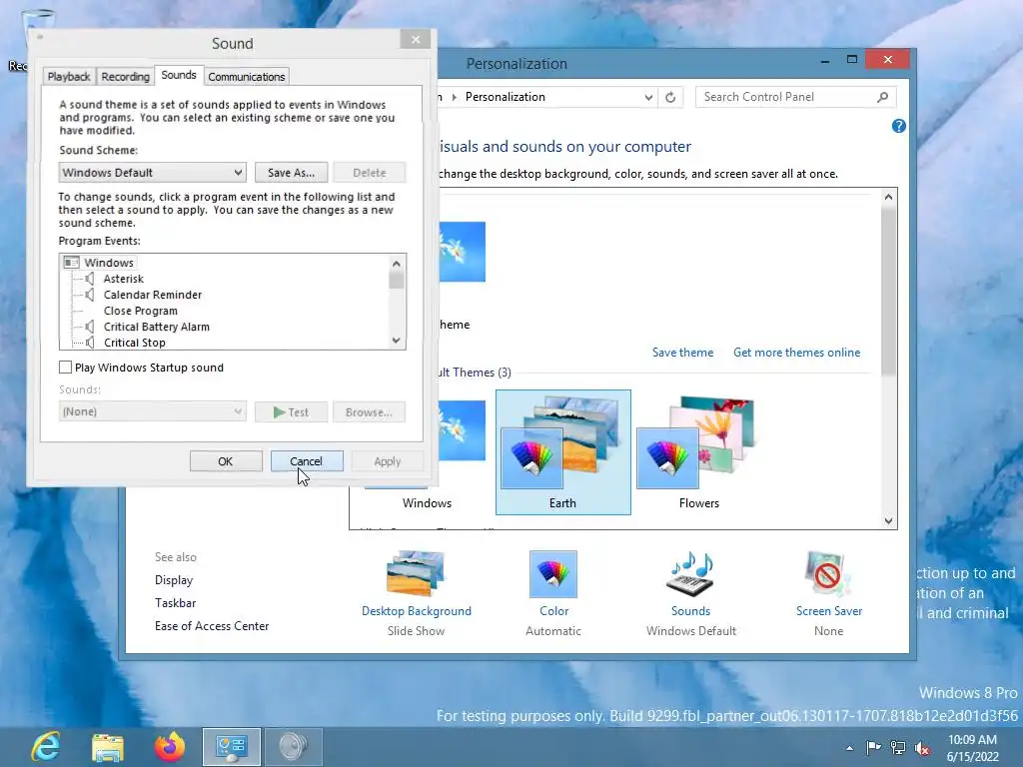Click the Save As... button
This screenshot has width=1023, height=767.
(x=291, y=173)
